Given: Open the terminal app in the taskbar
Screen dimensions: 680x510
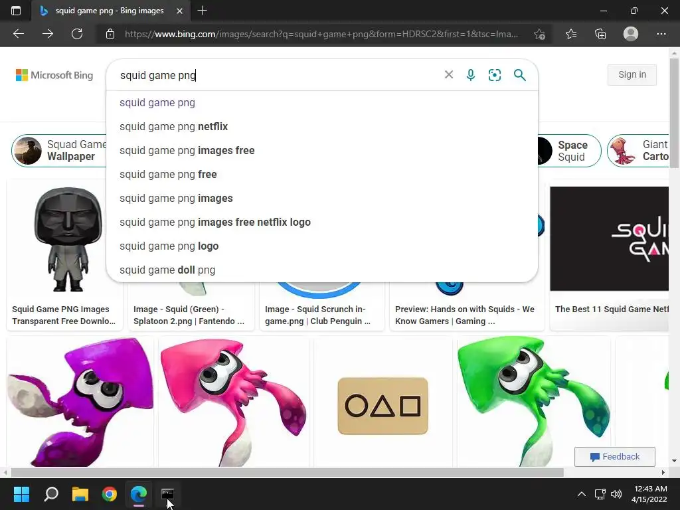Looking at the screenshot, I should tap(167, 494).
